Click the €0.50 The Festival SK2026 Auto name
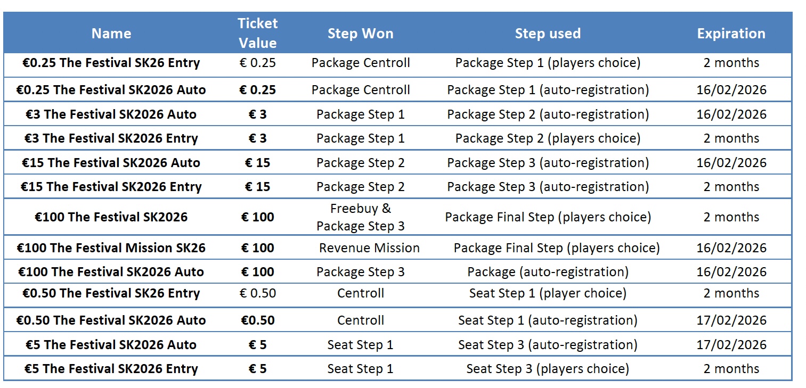Image resolution: width=806 pixels, height=388 pixels. [111, 320]
